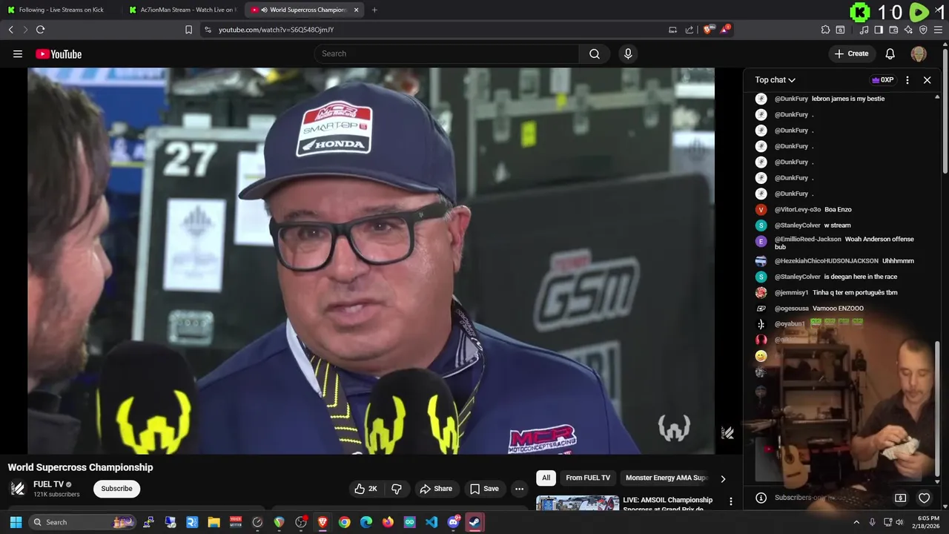
Task: Toggle the browser sidebar panel icon
Action: tap(879, 30)
